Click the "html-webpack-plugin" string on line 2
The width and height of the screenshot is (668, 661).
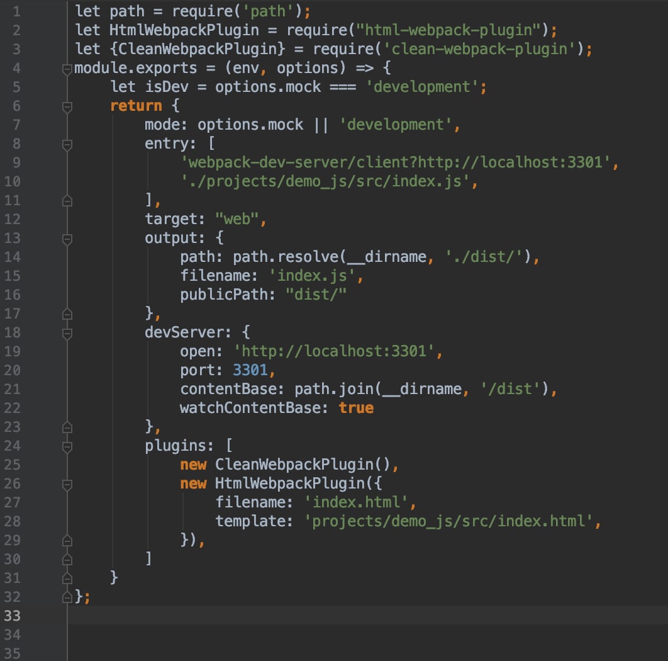(x=448, y=30)
